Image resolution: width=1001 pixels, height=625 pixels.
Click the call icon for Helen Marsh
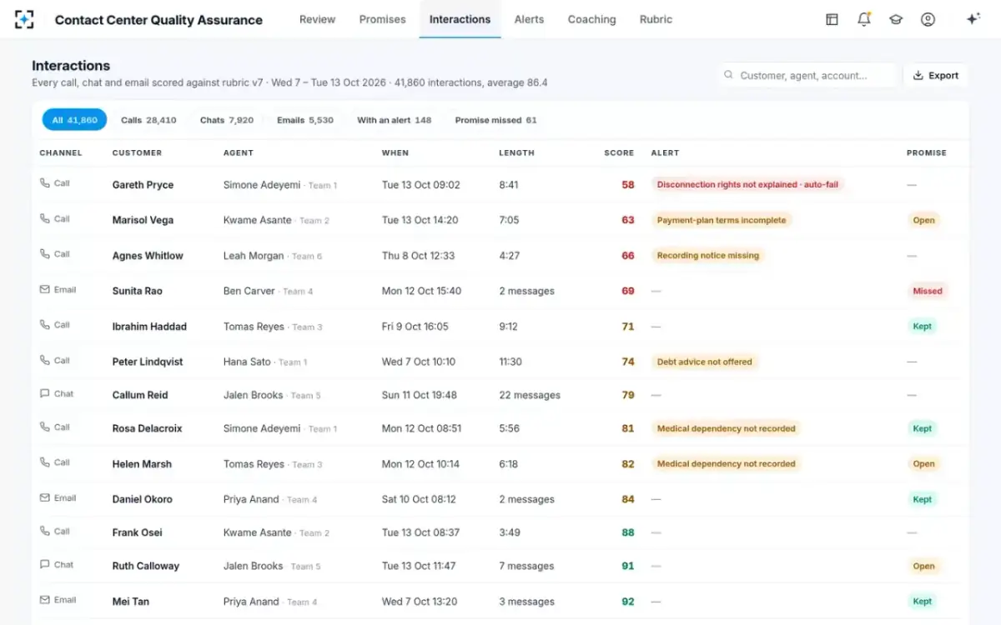[45, 462]
